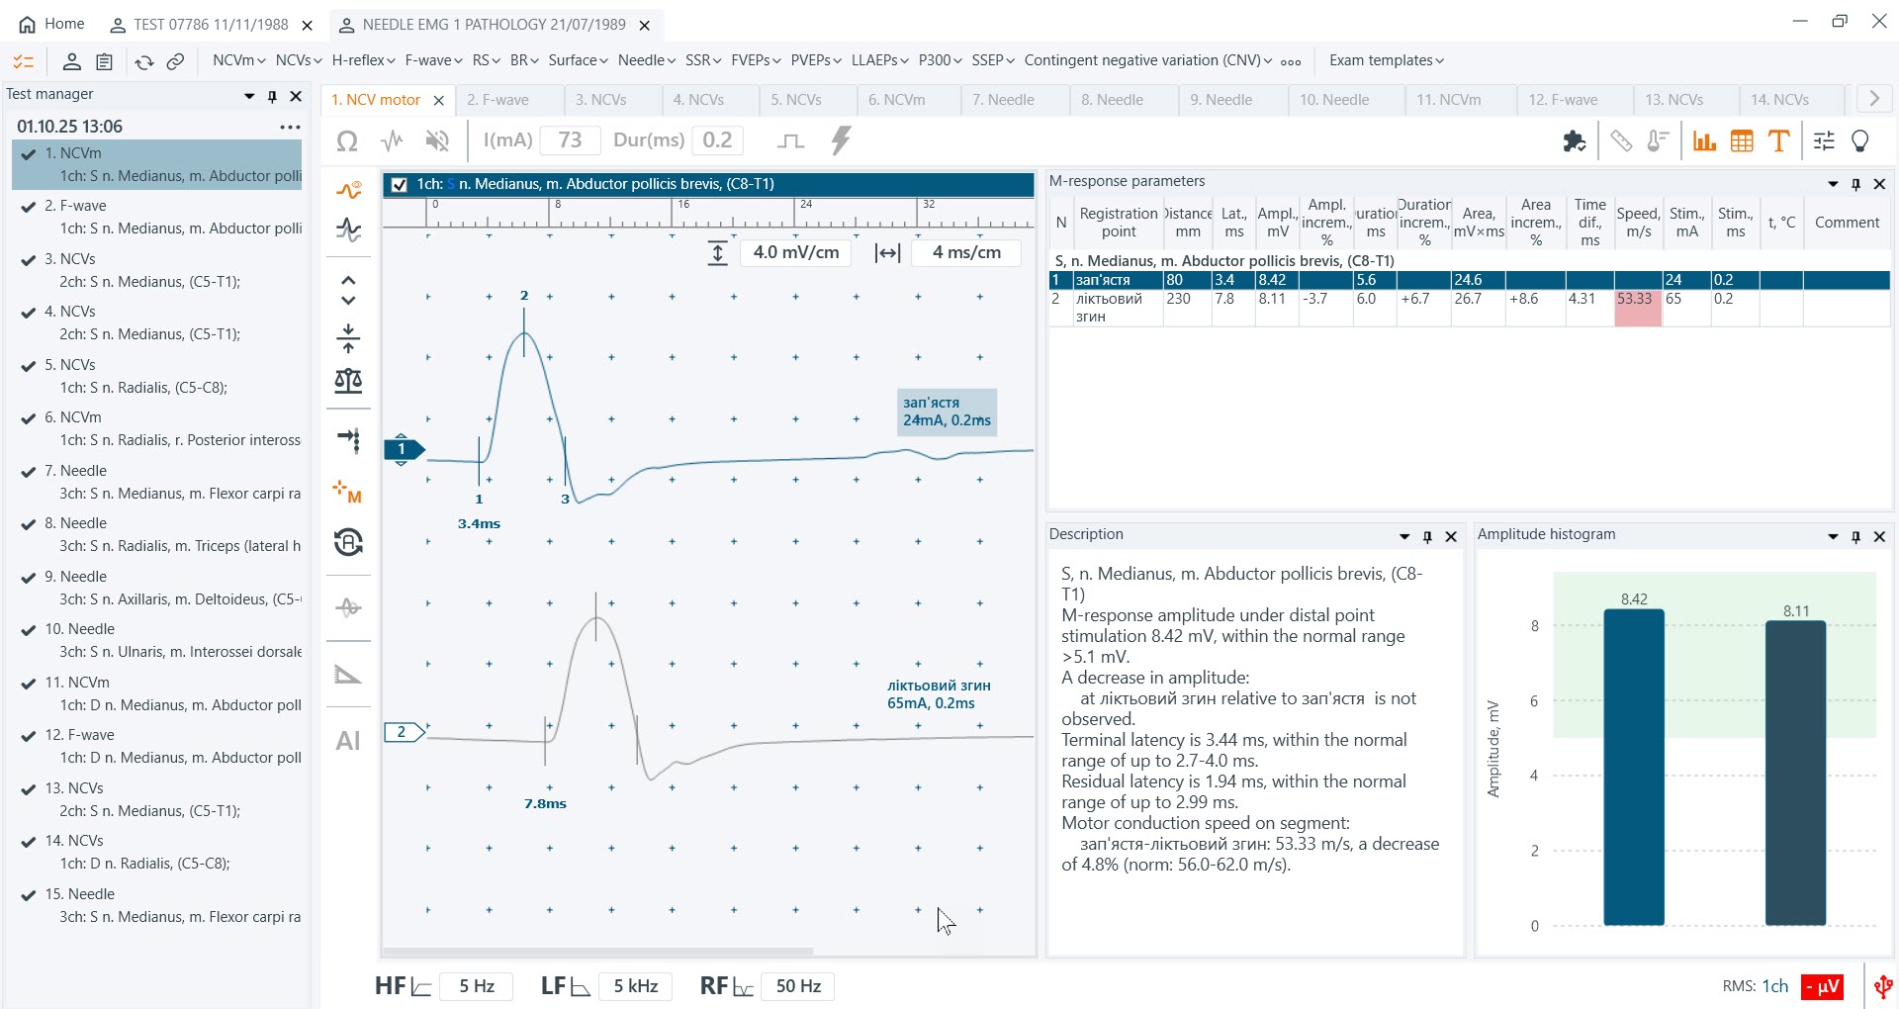The image size is (1899, 1009).
Task: Click the lightbulb hint icon
Action: tap(1860, 141)
